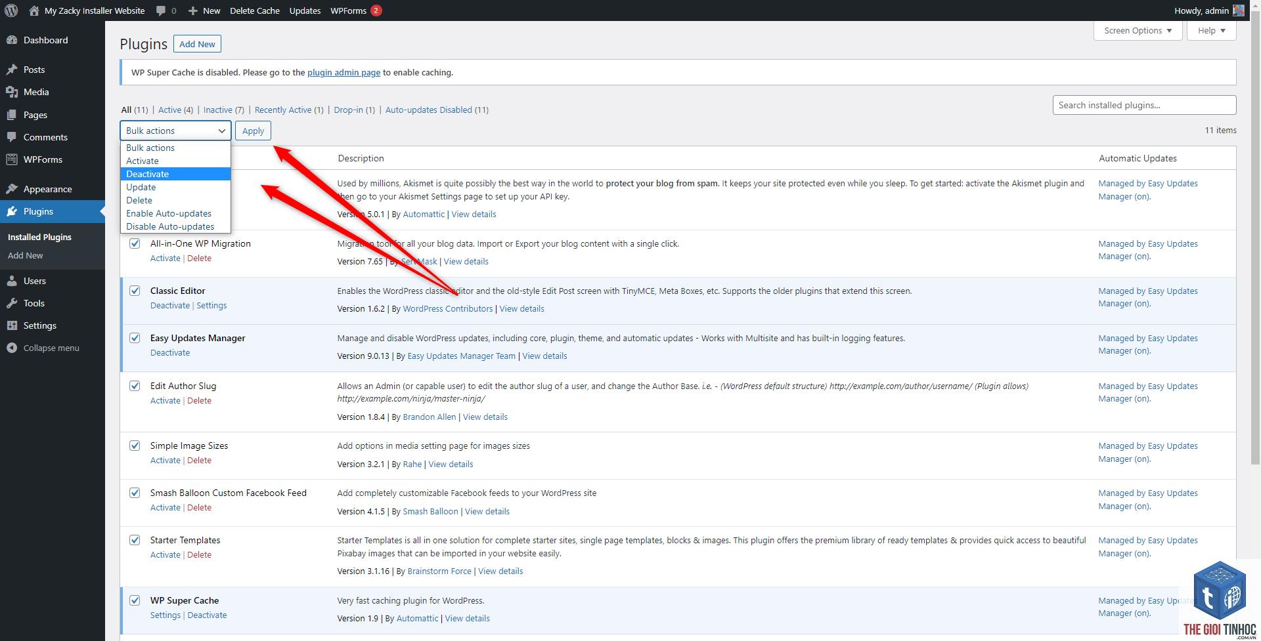The image size is (1261, 641).
Task: Click the Plugins plug icon in sidebar
Action: pyautogui.click(x=12, y=211)
